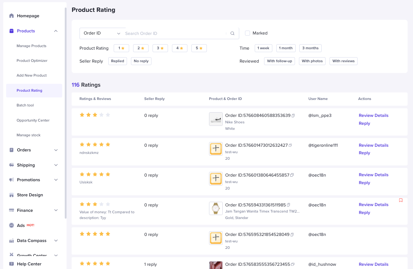This screenshot has width=413, height=269.
Task: Click the Ads icon in sidebar
Action: (x=12, y=225)
